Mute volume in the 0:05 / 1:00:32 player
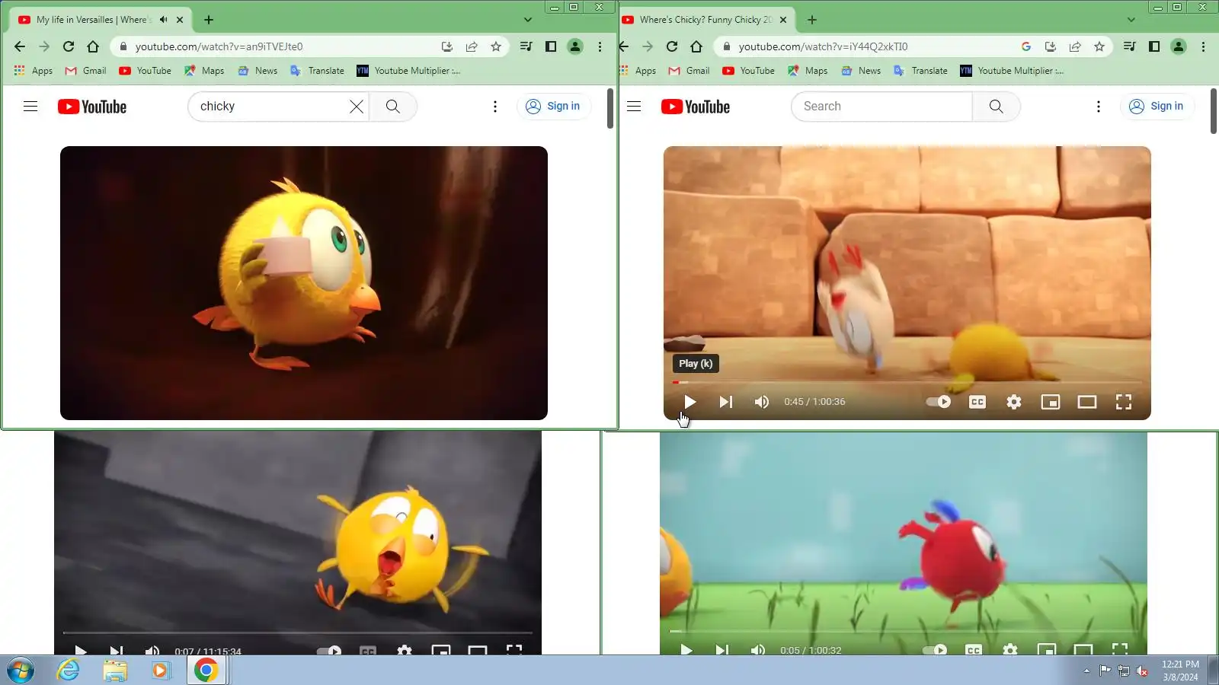 click(x=758, y=650)
